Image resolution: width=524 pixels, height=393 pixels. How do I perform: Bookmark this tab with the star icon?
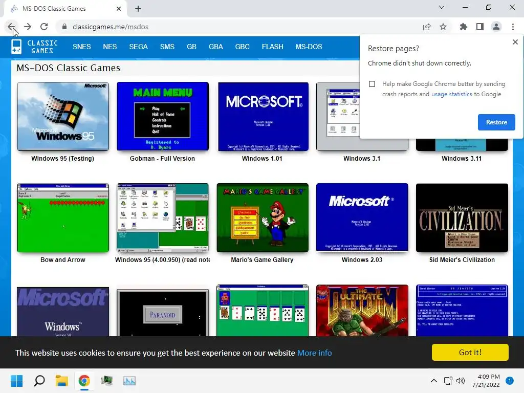443,27
